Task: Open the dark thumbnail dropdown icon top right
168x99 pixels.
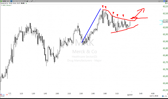Action: point(166,1)
